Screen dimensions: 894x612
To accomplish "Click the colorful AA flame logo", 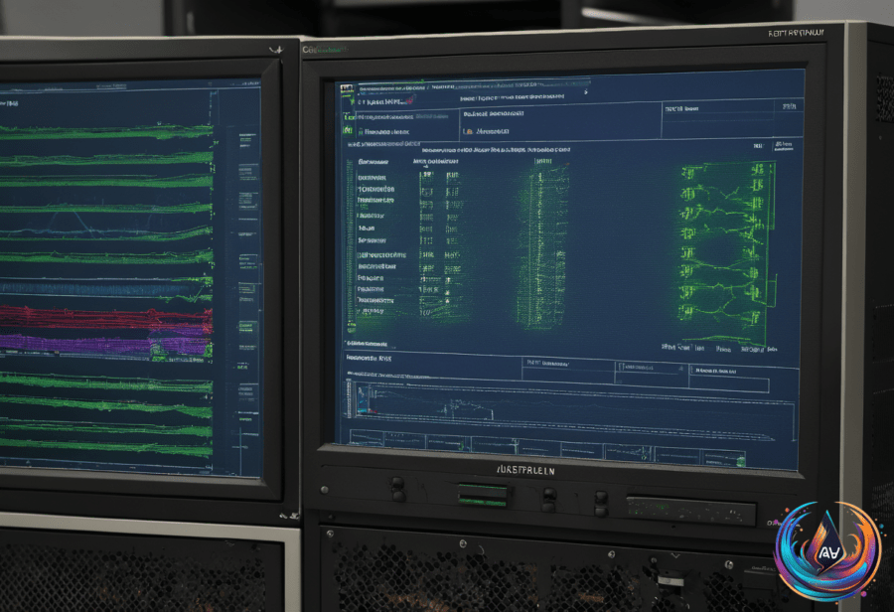I will 829,551.
